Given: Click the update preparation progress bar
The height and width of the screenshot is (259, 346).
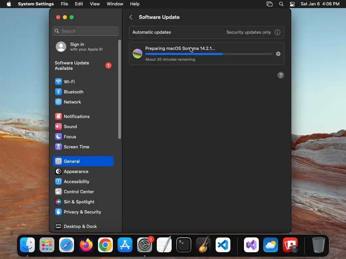Looking at the screenshot, I should [209, 54].
